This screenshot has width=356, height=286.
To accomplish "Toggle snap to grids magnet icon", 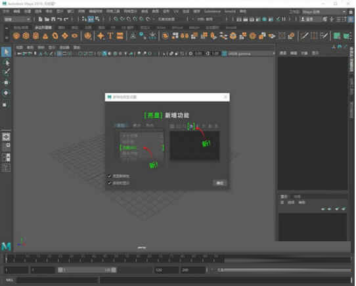I will pyautogui.click(x=116, y=19).
